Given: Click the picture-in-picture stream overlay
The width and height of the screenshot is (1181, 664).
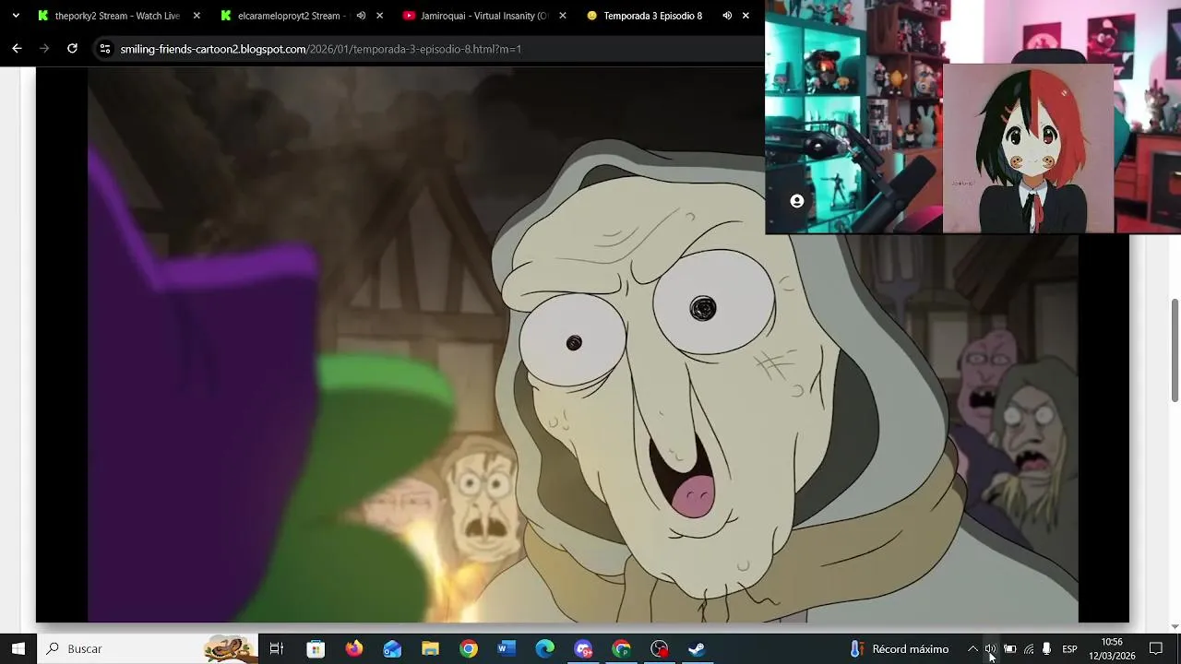Looking at the screenshot, I should pyautogui.click(x=972, y=117).
